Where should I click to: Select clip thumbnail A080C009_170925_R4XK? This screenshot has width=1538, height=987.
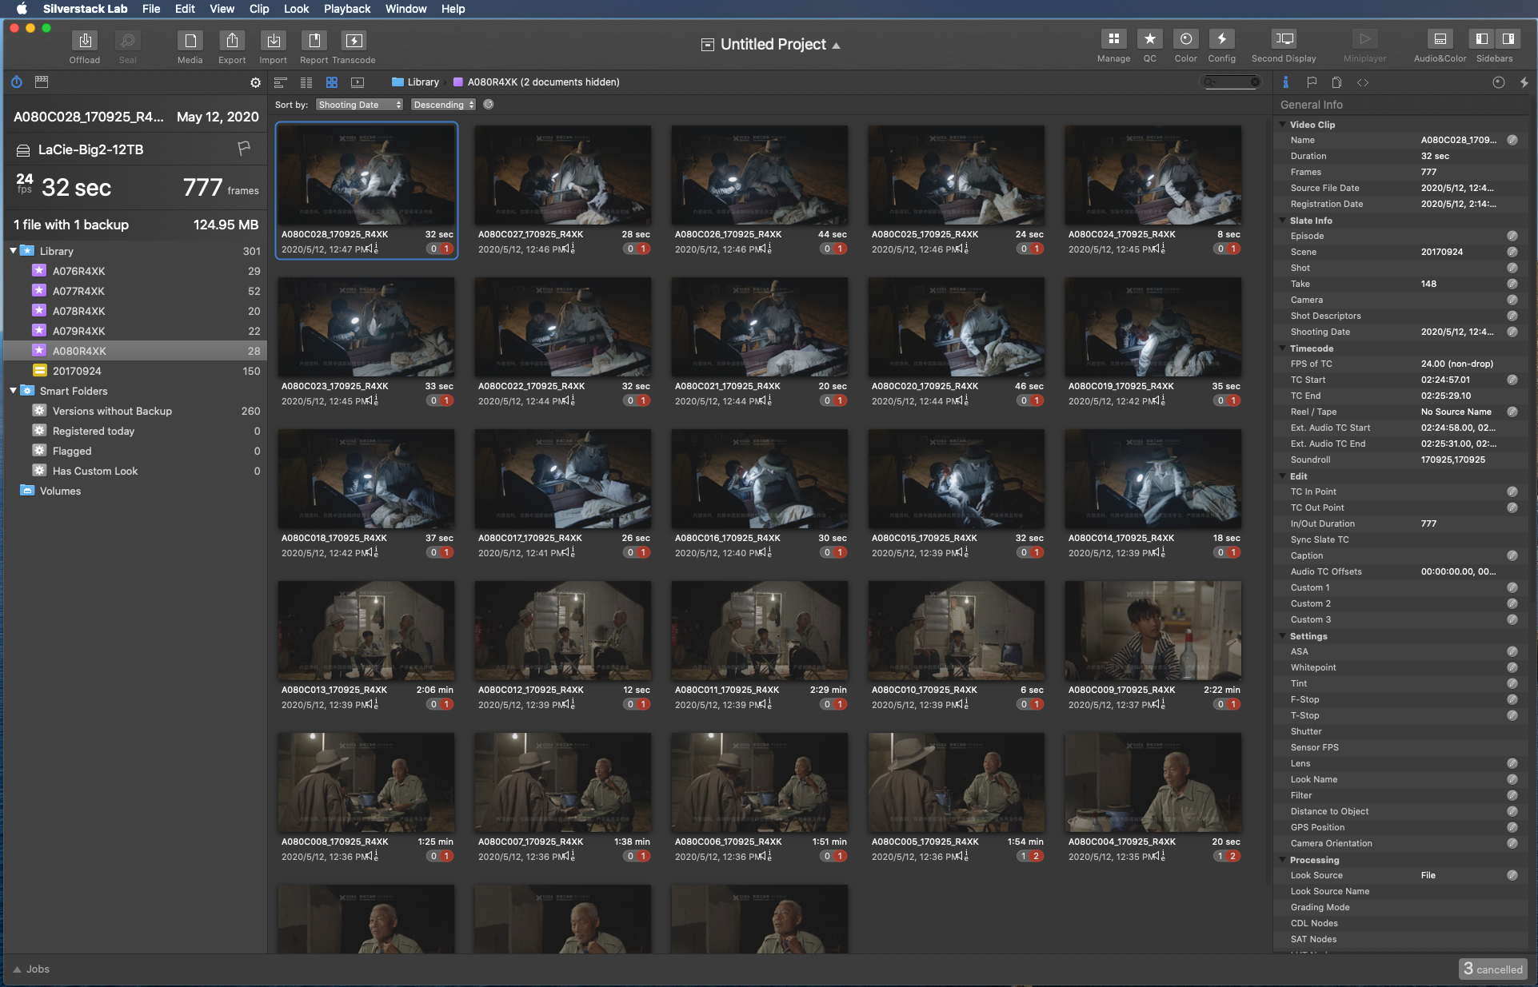pyautogui.click(x=1153, y=631)
